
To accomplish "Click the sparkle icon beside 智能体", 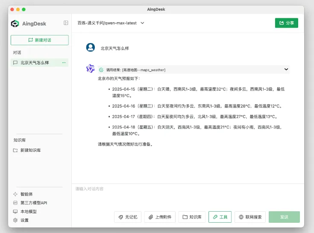I will coord(15,194).
